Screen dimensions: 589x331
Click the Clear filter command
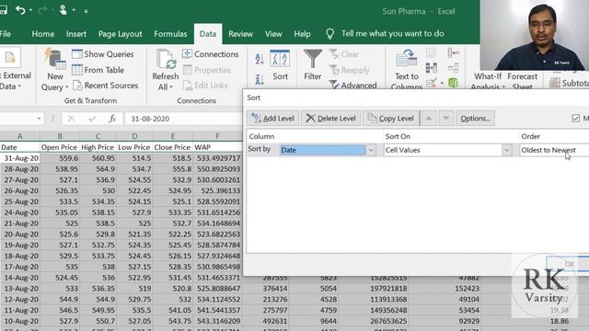click(344, 54)
